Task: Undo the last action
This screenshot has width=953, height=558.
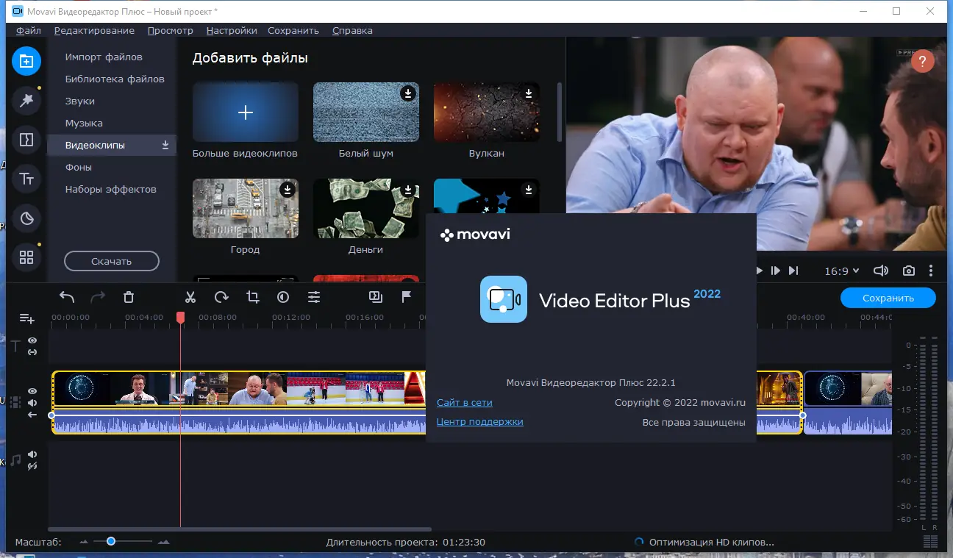Action: coord(67,297)
